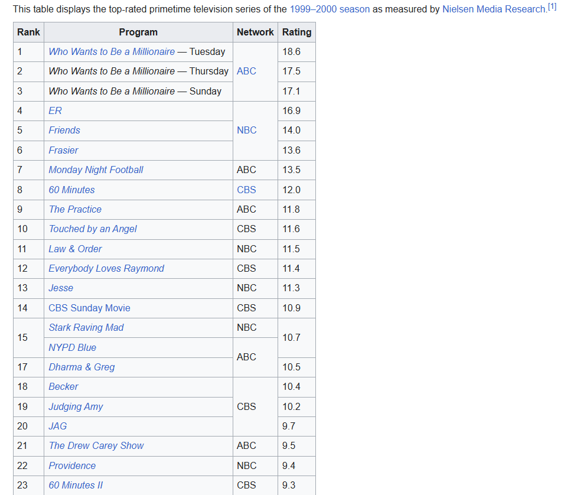Select the 13.6 rating cell
This screenshot has width=564, height=495.
(296, 151)
